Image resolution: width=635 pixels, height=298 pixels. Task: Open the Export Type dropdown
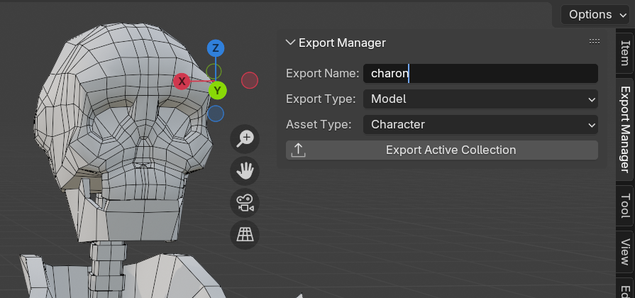480,99
